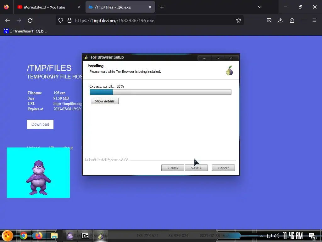Reload the current page

[x=30, y=20]
